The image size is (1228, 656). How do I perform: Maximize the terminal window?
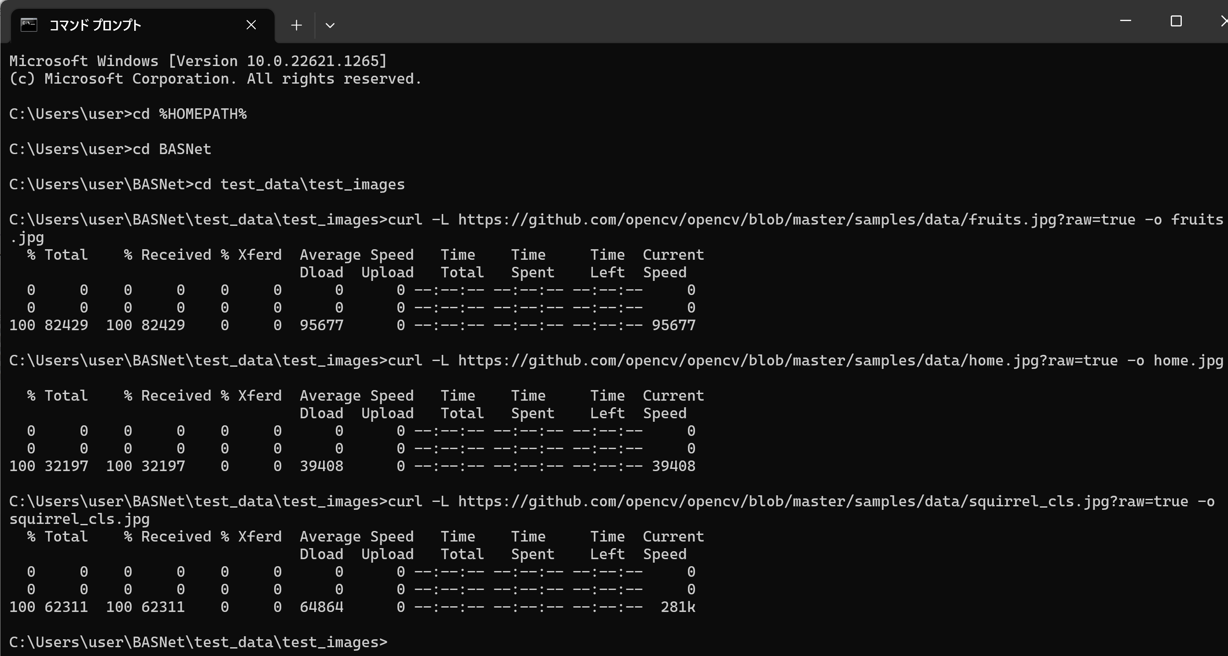click(1176, 21)
